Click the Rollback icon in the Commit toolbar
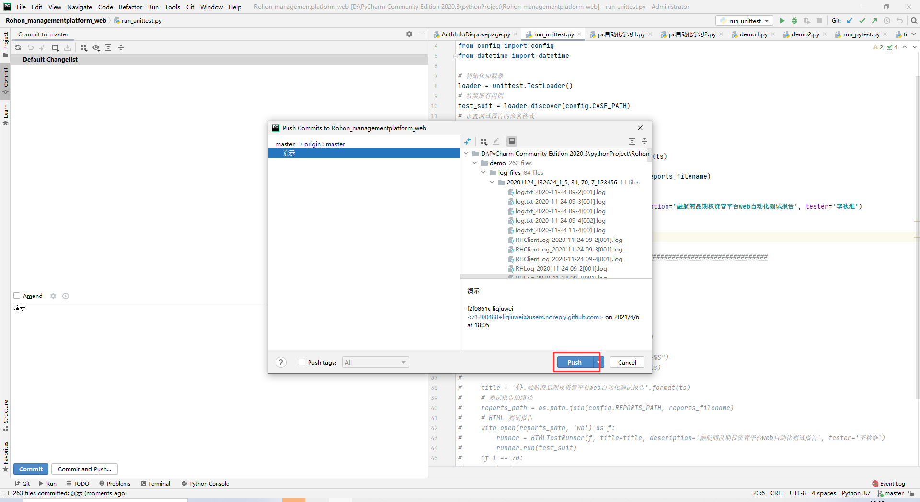The height and width of the screenshot is (502, 920). click(x=30, y=47)
